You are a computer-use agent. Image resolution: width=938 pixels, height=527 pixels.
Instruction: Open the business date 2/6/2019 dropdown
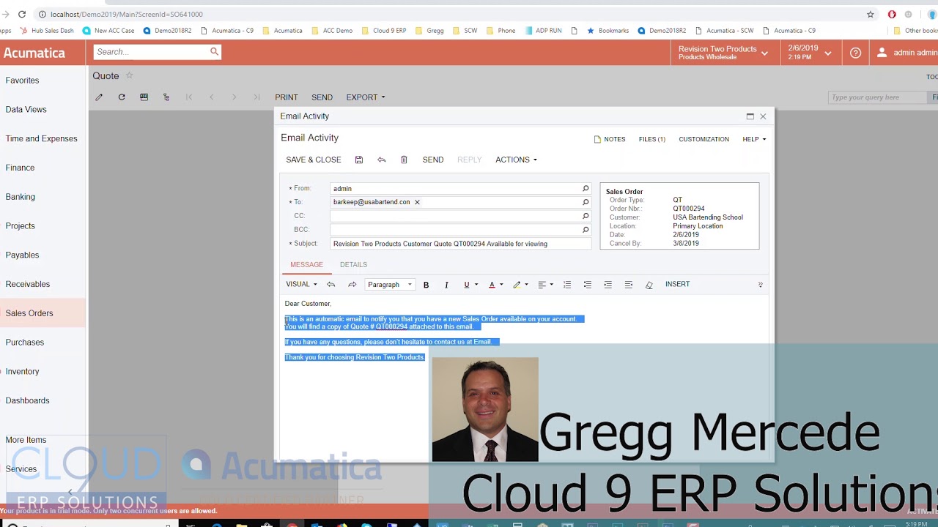click(809, 53)
